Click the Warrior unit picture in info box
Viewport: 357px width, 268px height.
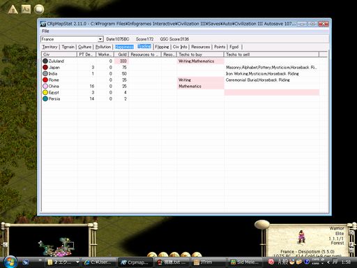[x=301, y=237]
